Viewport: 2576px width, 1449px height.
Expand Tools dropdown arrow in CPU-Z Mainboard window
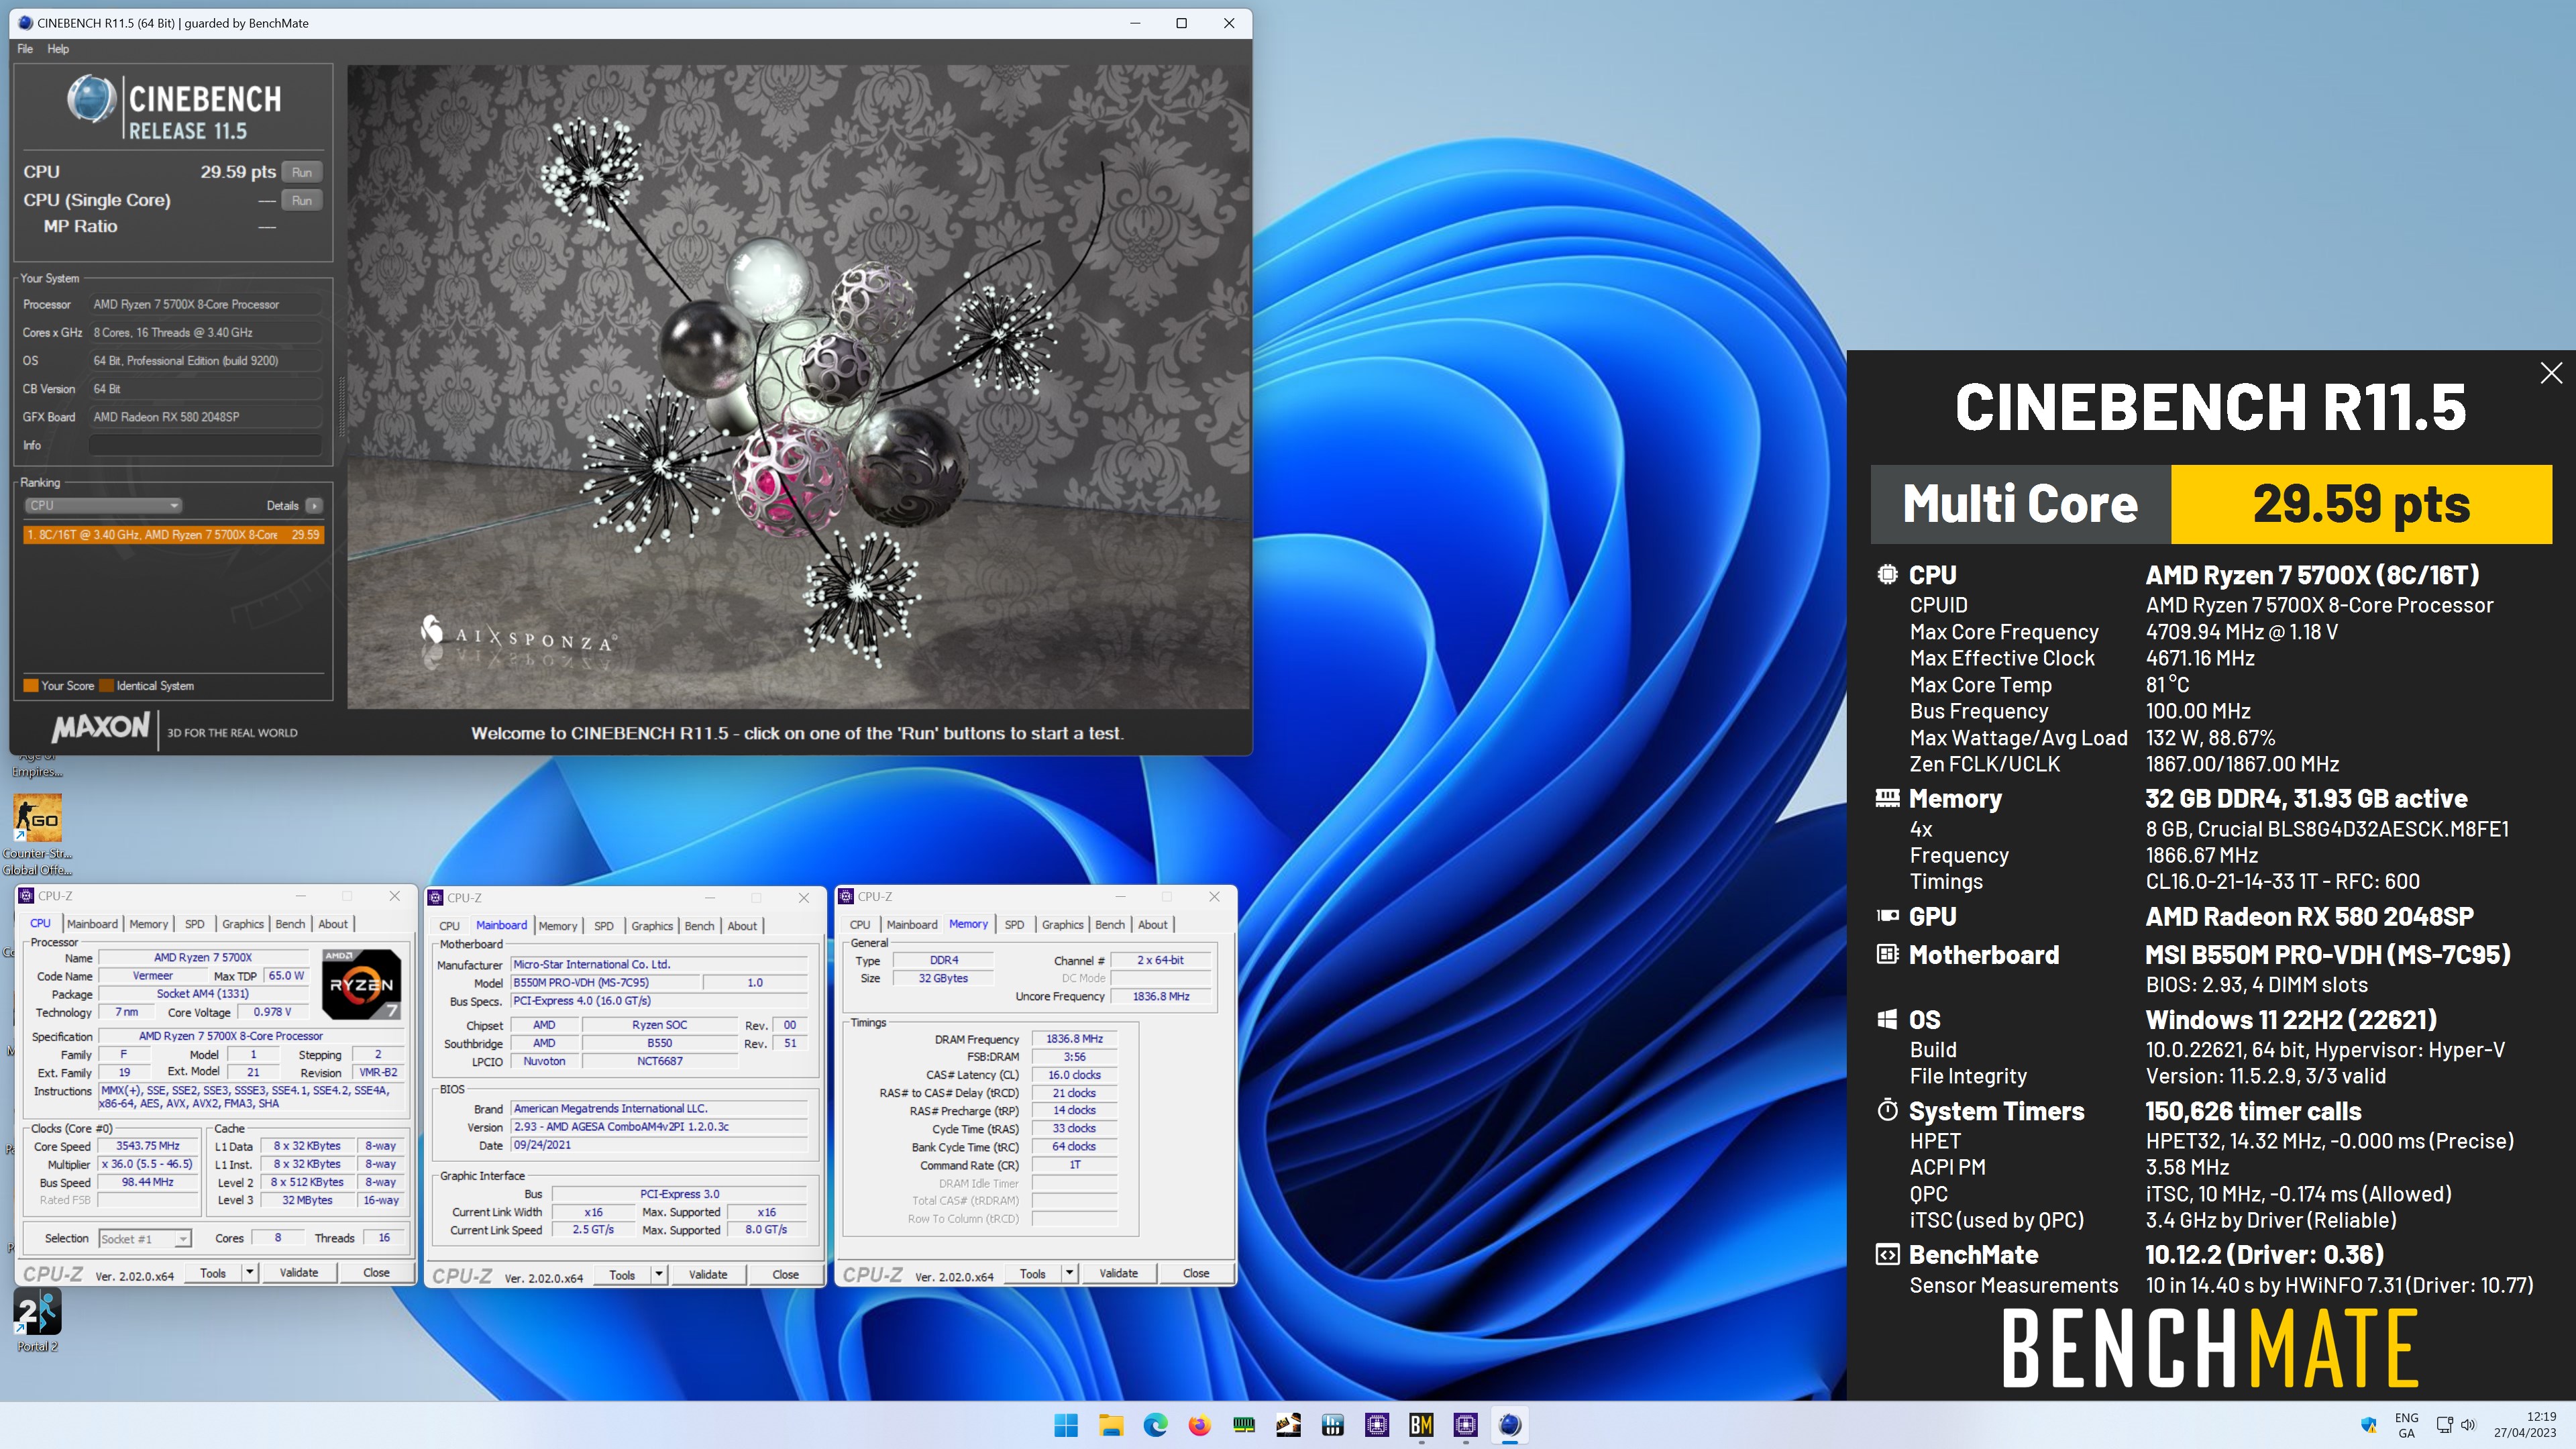(659, 1275)
